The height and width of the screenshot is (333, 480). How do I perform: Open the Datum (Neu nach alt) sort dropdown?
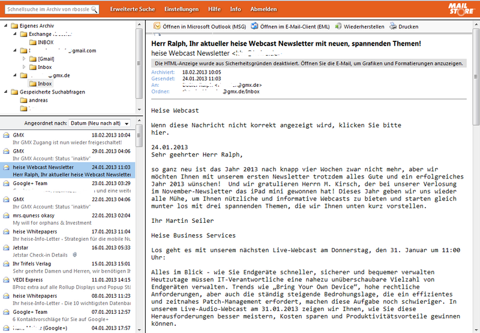coord(103,123)
